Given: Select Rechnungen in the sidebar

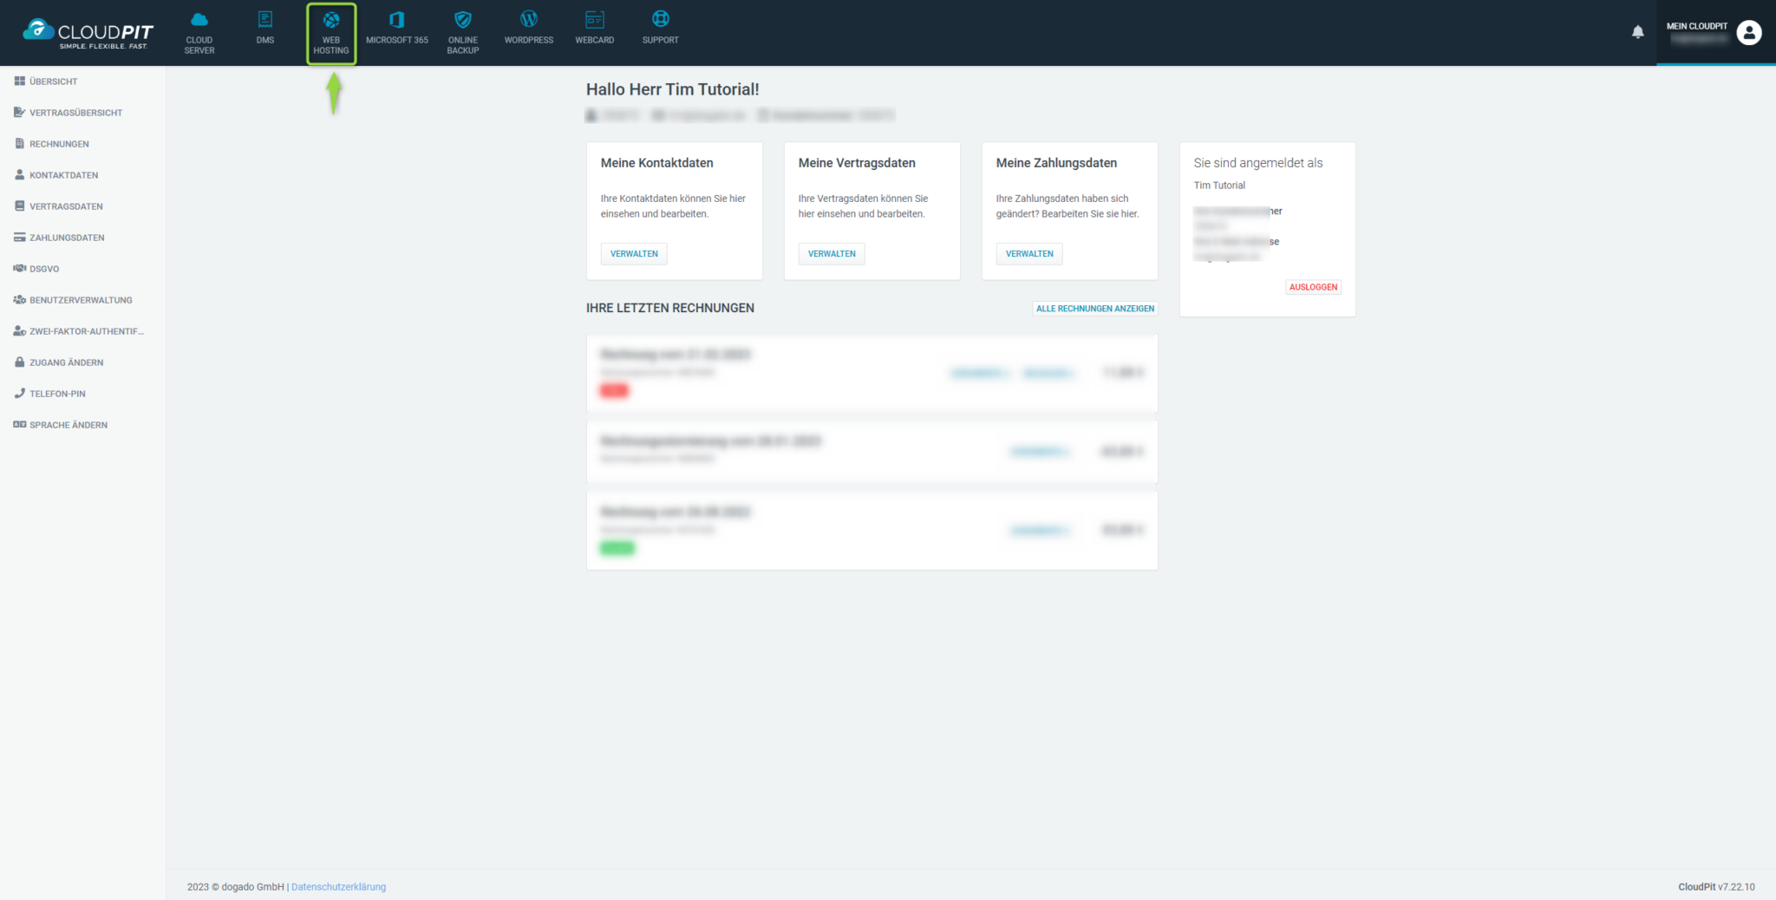Looking at the screenshot, I should coord(59,144).
